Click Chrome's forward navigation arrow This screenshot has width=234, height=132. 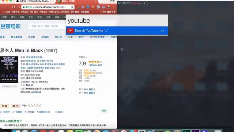[8, 7]
